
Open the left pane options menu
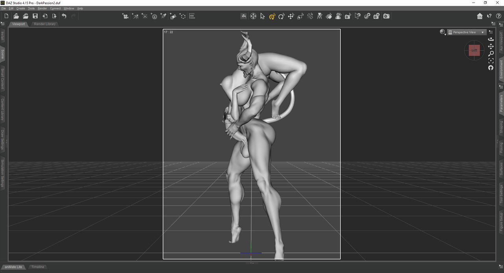(3, 24)
